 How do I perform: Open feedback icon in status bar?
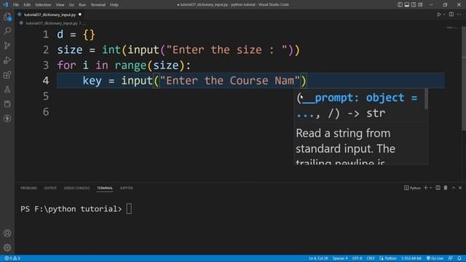point(451,258)
